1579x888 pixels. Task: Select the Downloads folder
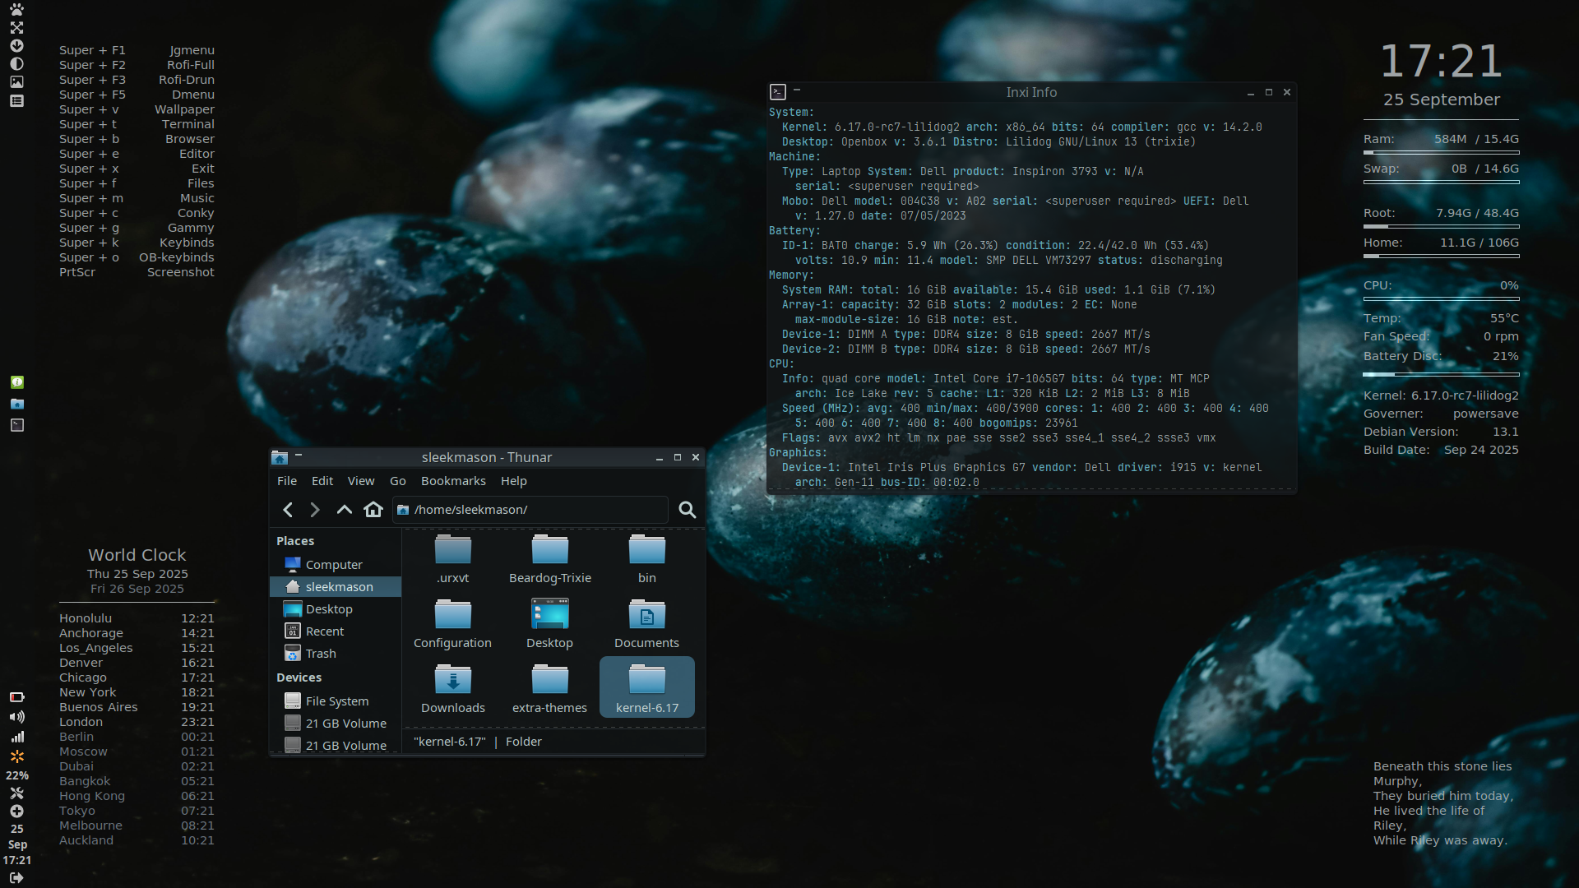[452, 689]
